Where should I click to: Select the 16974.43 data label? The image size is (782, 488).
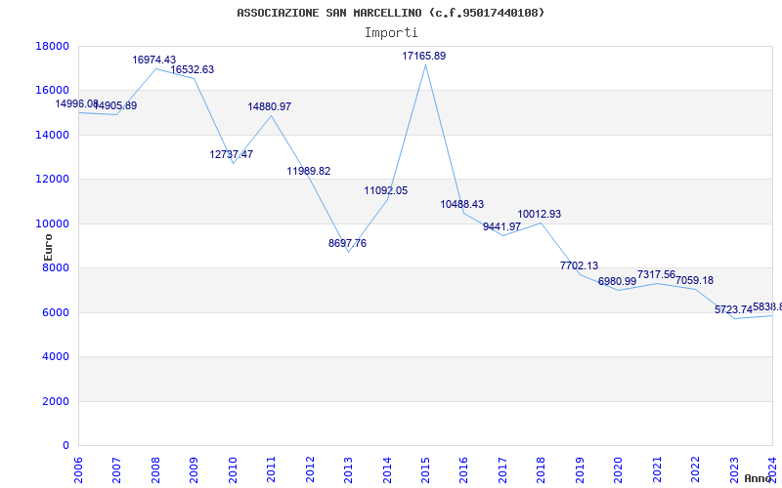[154, 60]
